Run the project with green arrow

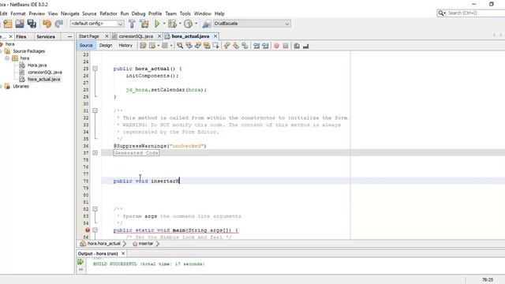tap(157, 24)
